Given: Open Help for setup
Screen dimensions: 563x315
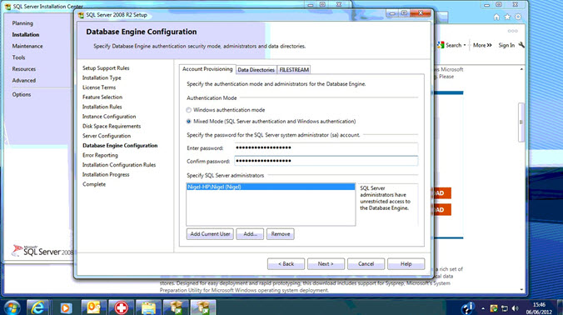Looking at the screenshot, I should [406, 263].
